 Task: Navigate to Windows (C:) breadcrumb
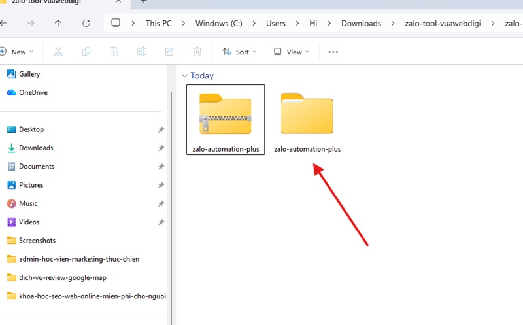pyautogui.click(x=219, y=24)
